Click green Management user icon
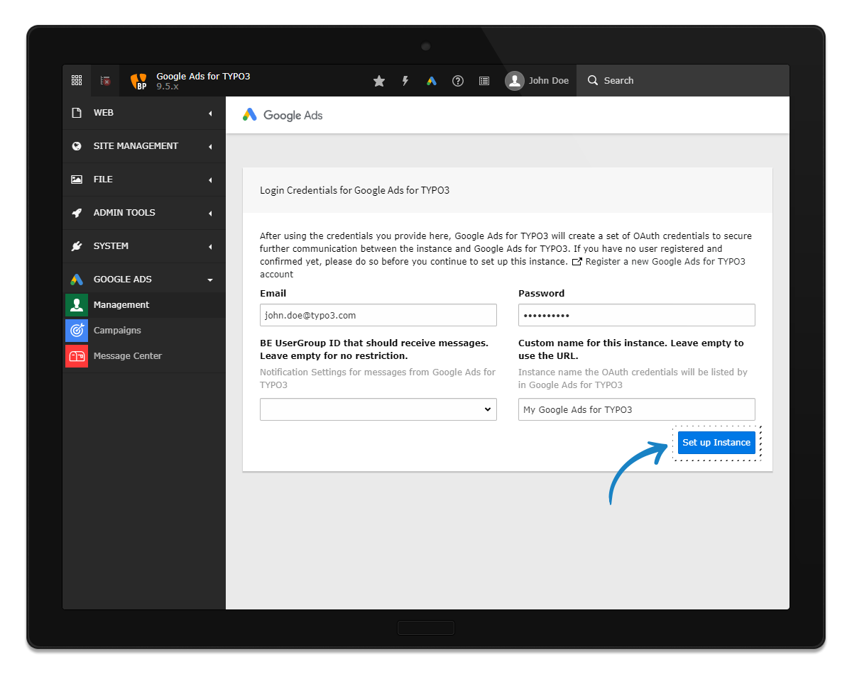Image resolution: width=852 pixels, height=674 pixels. (x=77, y=305)
